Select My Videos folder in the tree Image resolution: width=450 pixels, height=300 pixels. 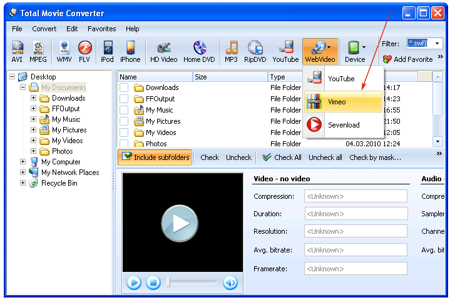click(68, 141)
